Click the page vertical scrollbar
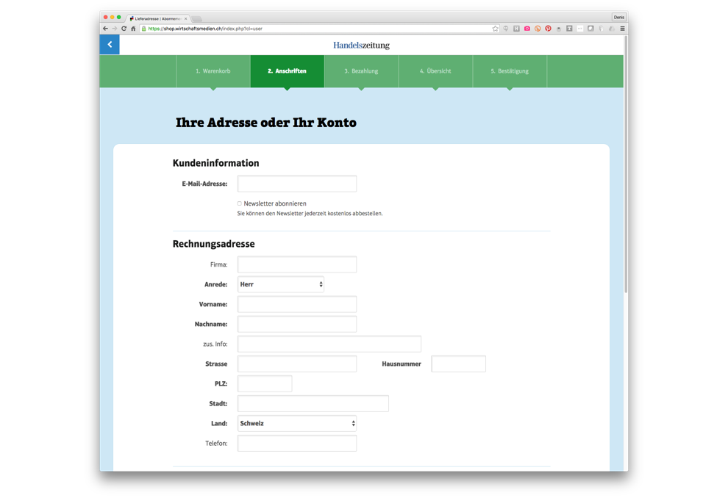 [626, 165]
